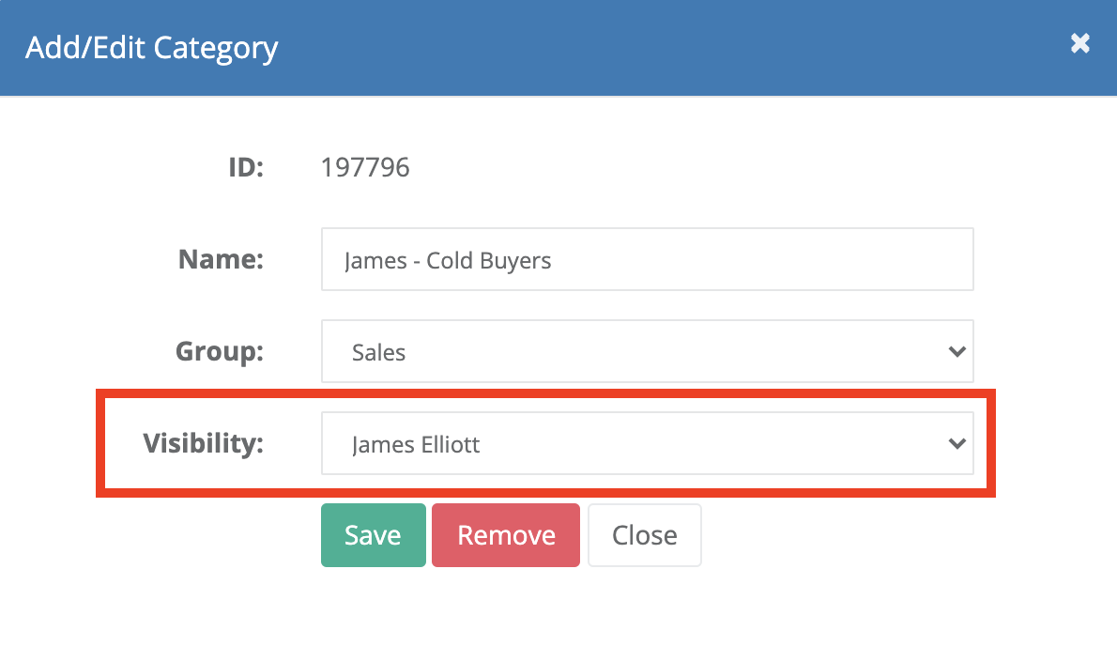Screen dimensions: 1117x646
Task: Open the Visibility dropdown showing James Elliott
Action: 647,443
